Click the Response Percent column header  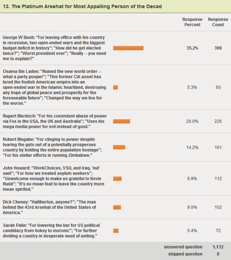[x=192, y=22]
